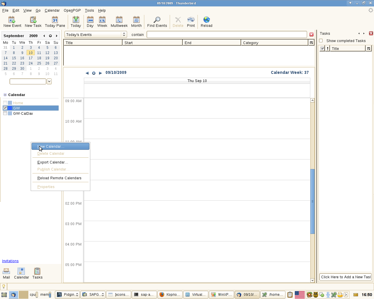The image size is (374, 299).
Task: Create a New Event from toolbar
Action: pos(12,22)
